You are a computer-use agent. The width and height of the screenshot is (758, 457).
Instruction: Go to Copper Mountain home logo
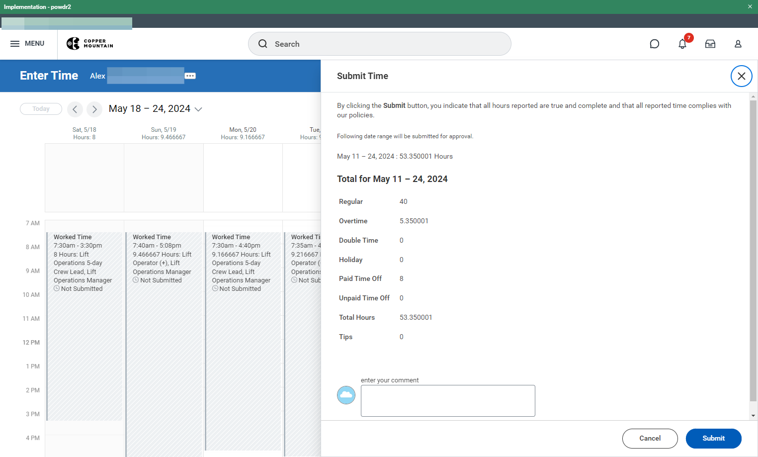(90, 44)
